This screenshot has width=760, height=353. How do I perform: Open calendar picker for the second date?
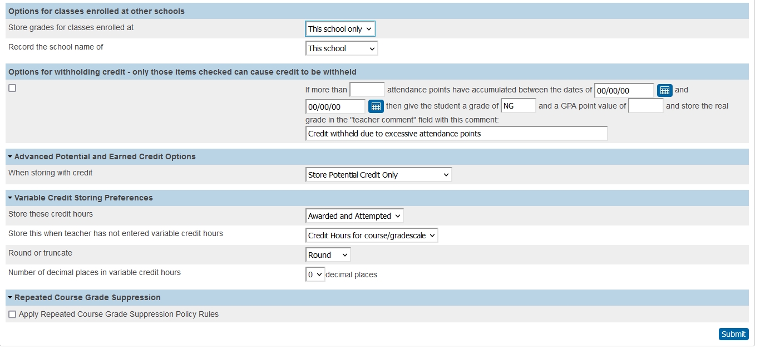(376, 106)
